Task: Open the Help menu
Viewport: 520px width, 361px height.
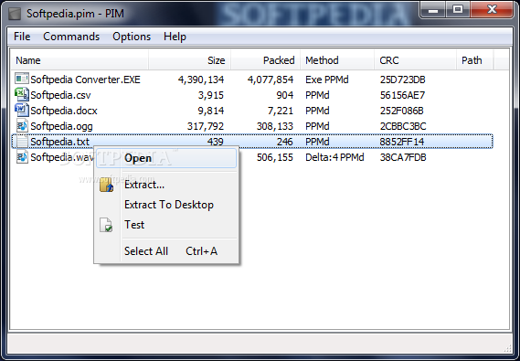Action: click(175, 37)
